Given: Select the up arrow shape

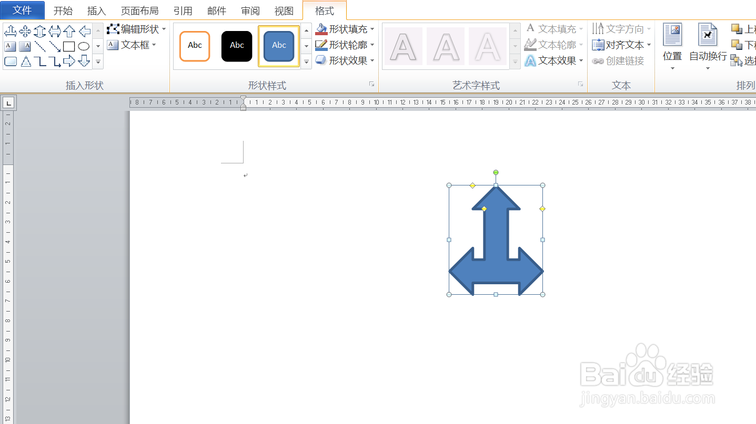Looking at the screenshot, I should point(69,32).
